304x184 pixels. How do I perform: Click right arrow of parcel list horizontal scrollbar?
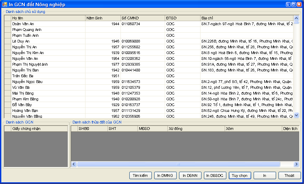pyautogui.click(x=296, y=164)
